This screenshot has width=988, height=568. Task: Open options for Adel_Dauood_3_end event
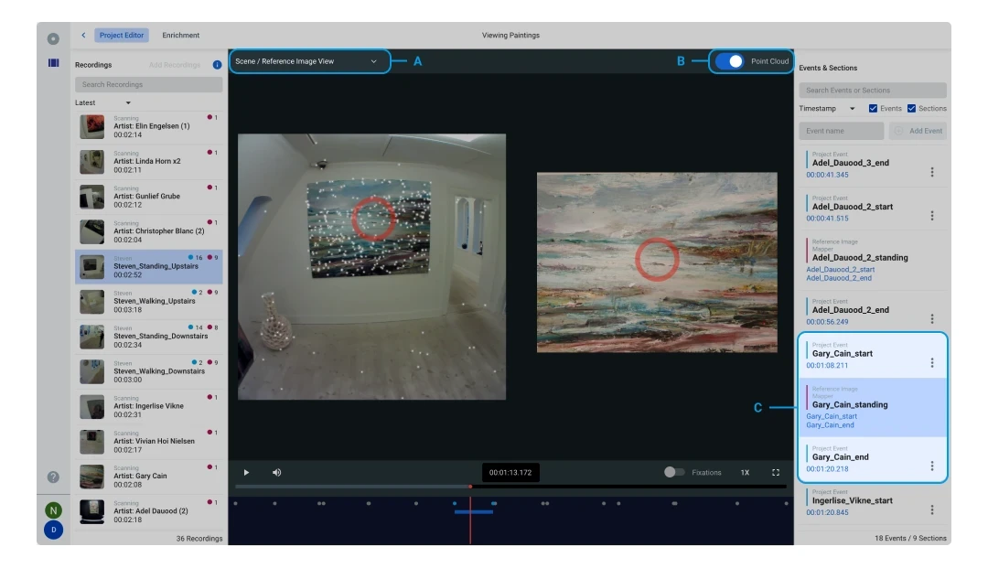pos(932,172)
